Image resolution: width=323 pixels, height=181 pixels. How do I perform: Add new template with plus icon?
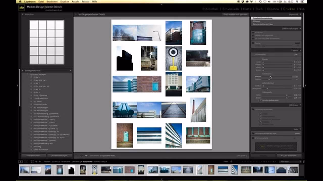tap(70, 71)
